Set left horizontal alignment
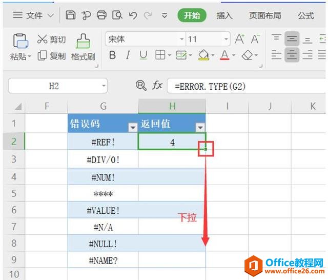The height and width of the screenshot is (280, 328). click(276, 55)
